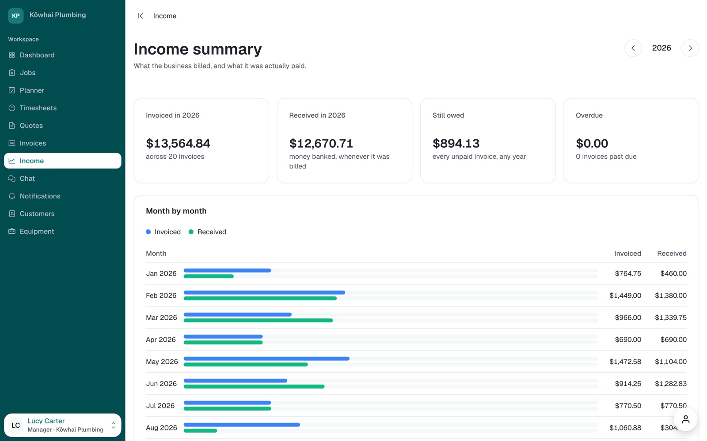Click the Jul 2026 row label
Image resolution: width=707 pixels, height=441 pixels.
pos(160,406)
